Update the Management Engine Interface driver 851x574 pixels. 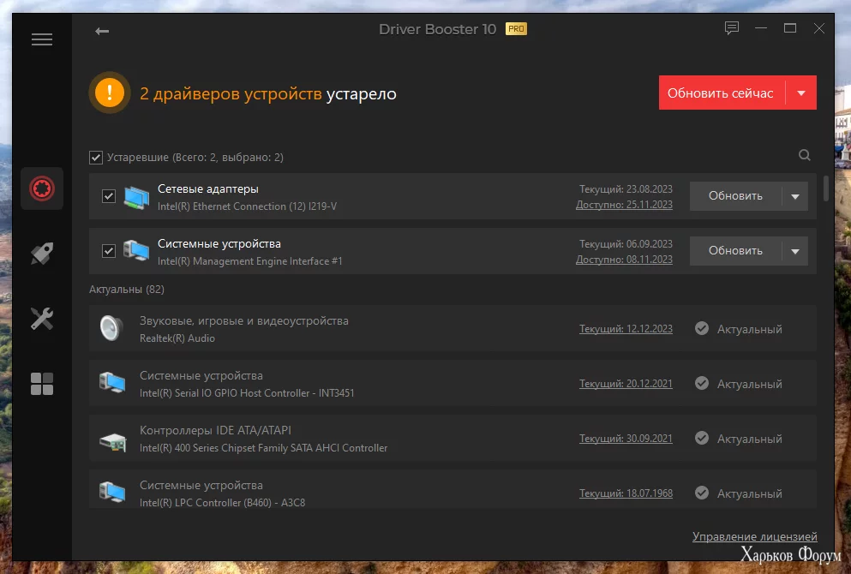click(735, 251)
